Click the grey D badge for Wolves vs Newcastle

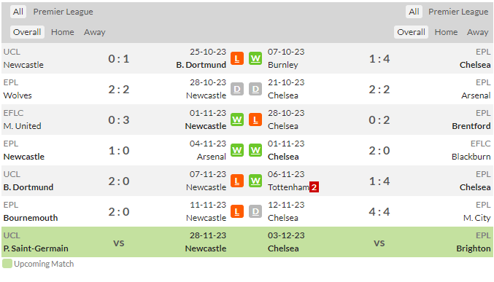237,90
